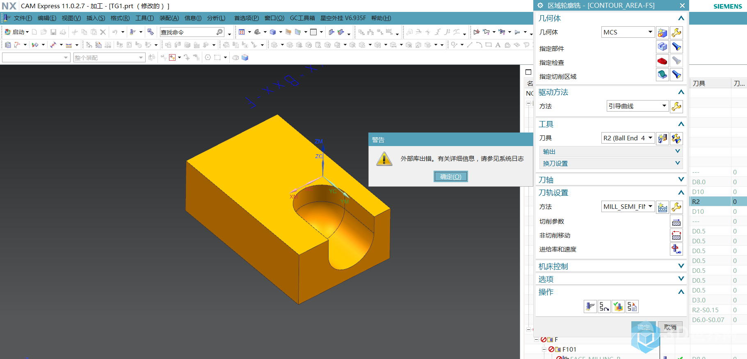This screenshot has width=747, height=359.
Task: Collapse the F program group node
Action: (x=536, y=340)
